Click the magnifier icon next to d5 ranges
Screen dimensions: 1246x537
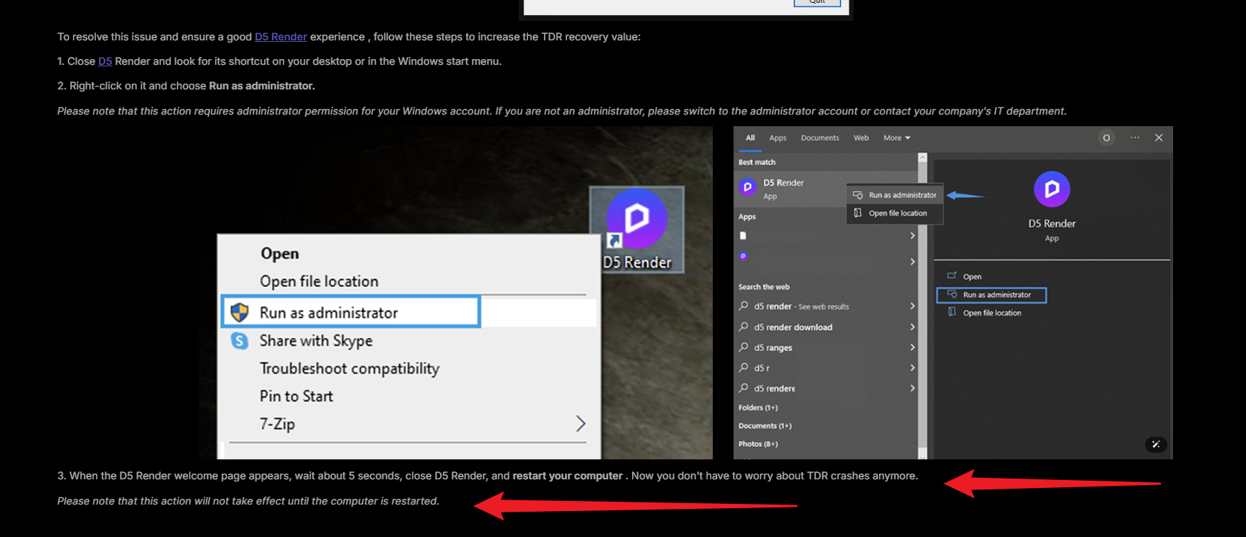744,347
